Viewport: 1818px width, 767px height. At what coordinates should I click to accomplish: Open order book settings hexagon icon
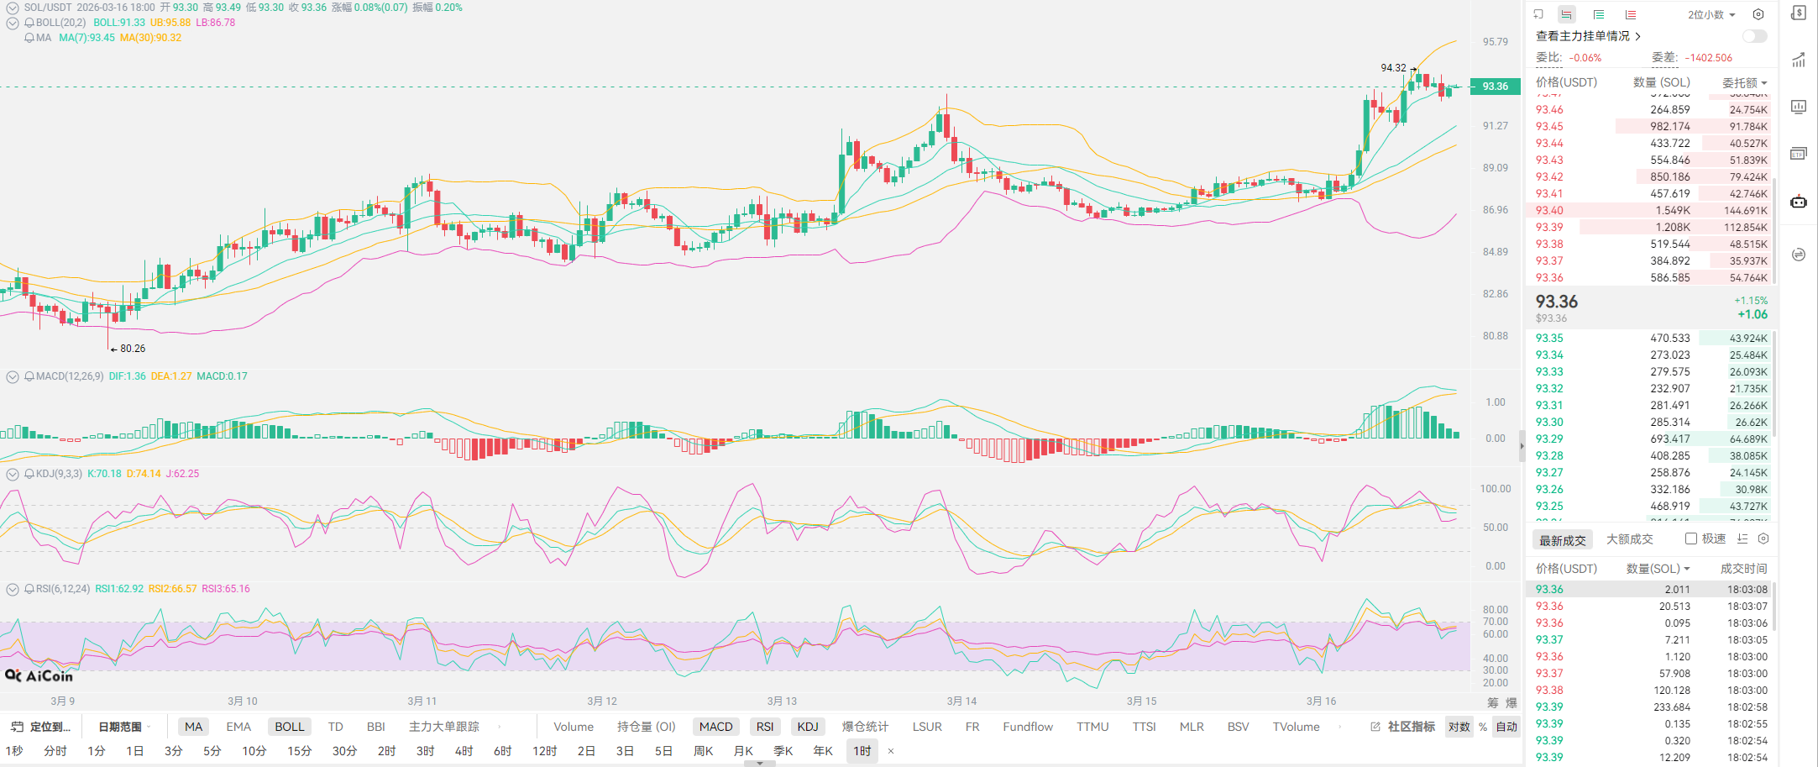[x=1758, y=14]
